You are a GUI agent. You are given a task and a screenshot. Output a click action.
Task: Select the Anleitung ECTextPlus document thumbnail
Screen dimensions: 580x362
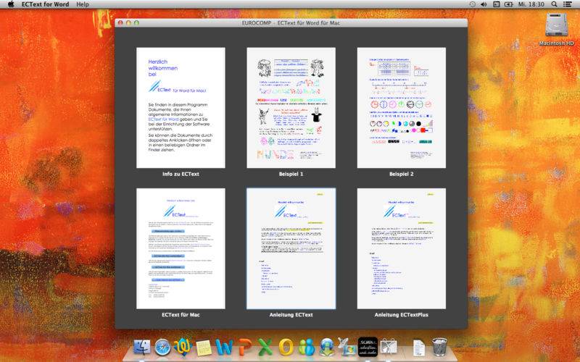402,248
